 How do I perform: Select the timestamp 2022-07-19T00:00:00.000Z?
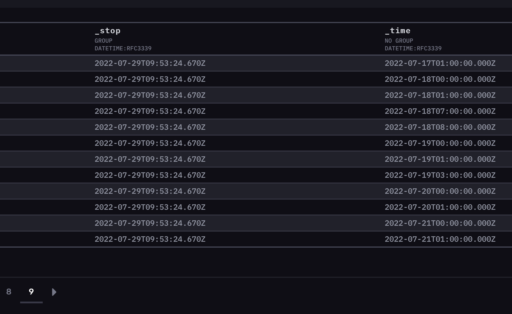(x=440, y=143)
